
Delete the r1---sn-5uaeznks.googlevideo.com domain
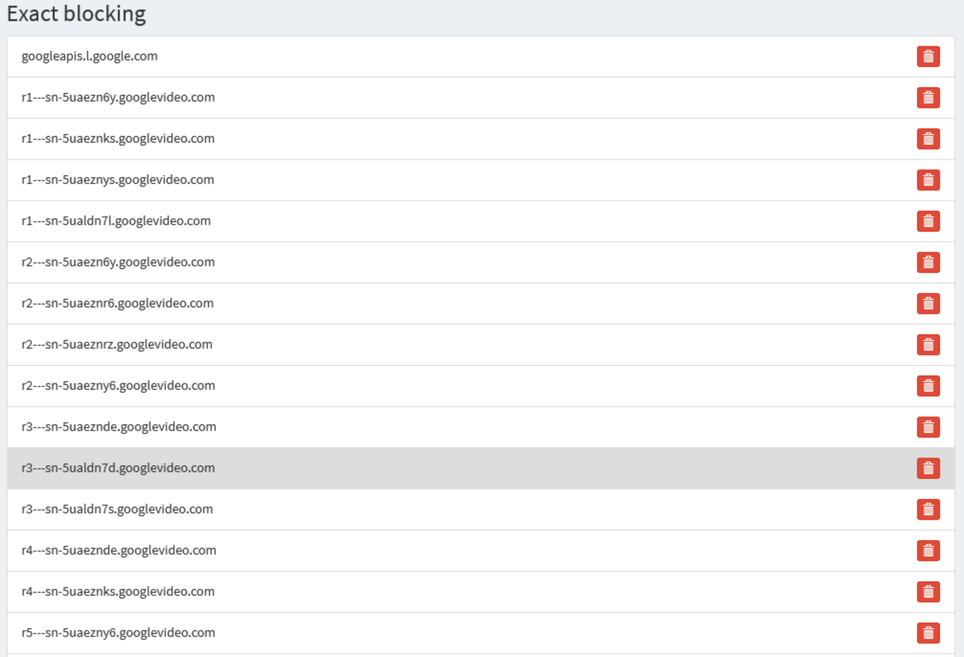click(928, 139)
